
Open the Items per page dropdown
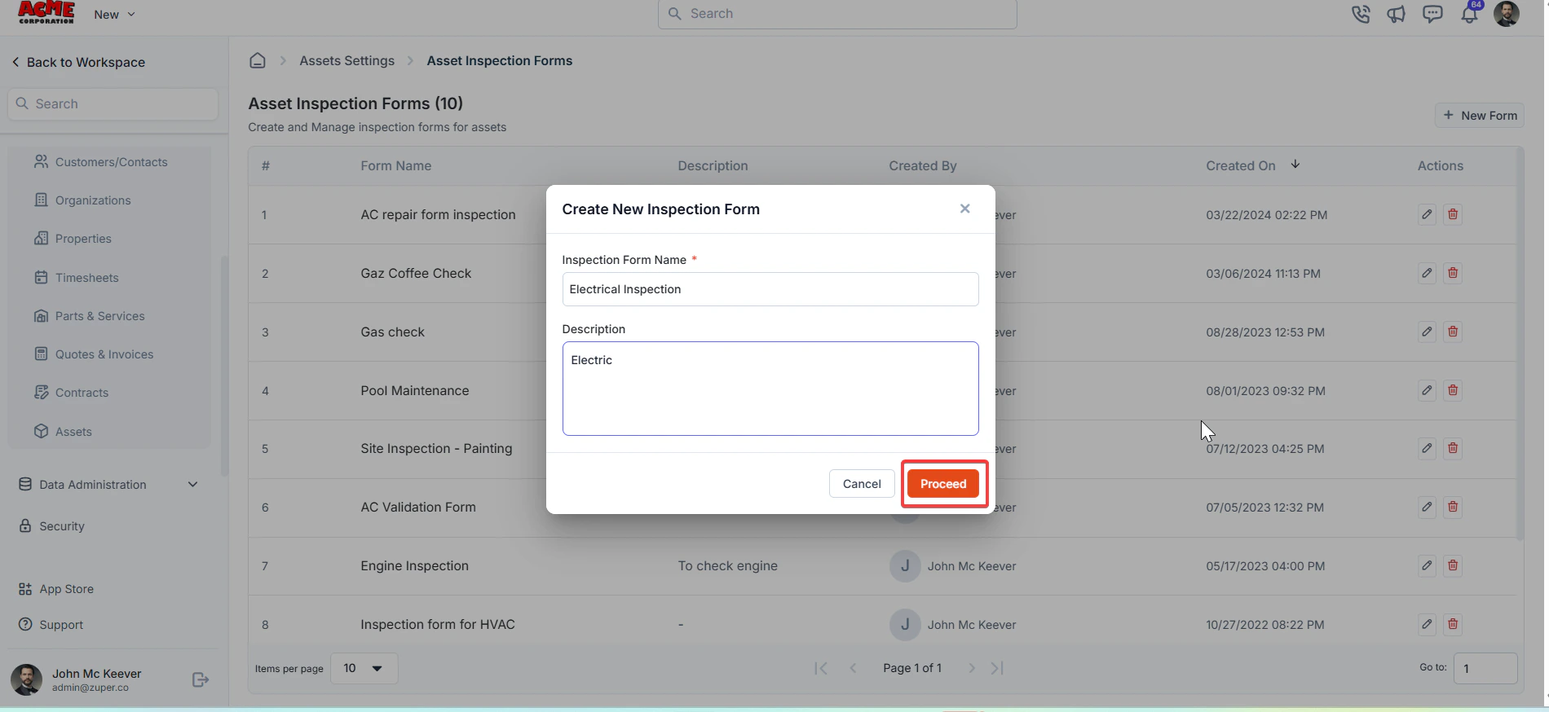click(x=364, y=668)
